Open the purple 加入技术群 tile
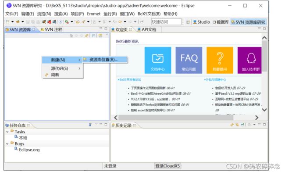The width and height of the screenshot is (285, 172). [249, 60]
